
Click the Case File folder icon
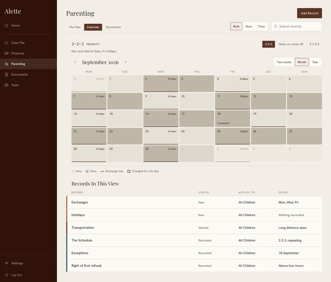tap(6, 43)
